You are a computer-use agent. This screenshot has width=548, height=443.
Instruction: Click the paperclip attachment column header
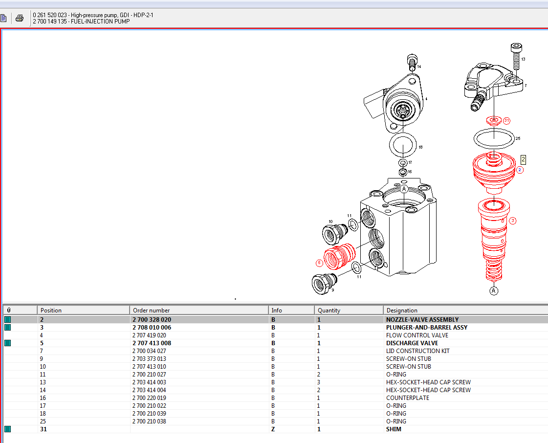click(10, 310)
